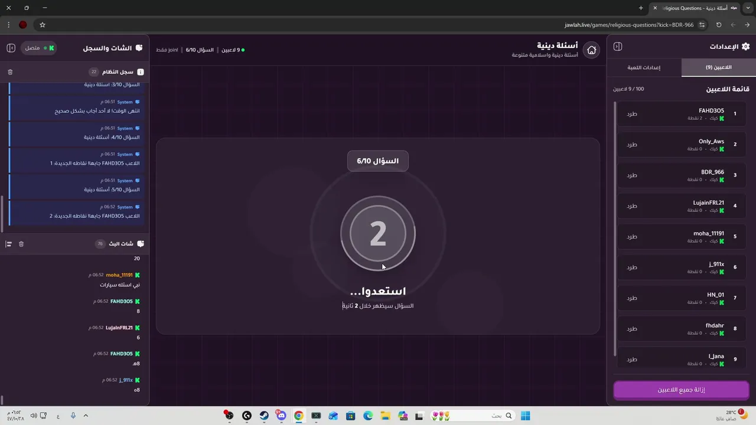
Task: Click the متصل connection status badge
Action: pyautogui.click(x=39, y=48)
